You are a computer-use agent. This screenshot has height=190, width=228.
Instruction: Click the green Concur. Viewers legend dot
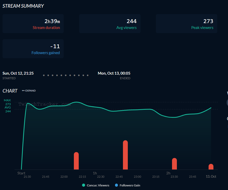84,185
